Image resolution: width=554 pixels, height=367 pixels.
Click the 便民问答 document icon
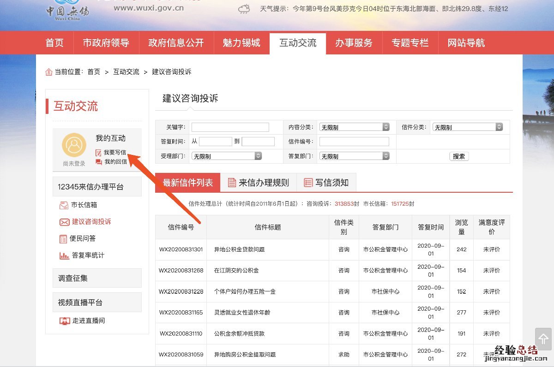pos(64,239)
